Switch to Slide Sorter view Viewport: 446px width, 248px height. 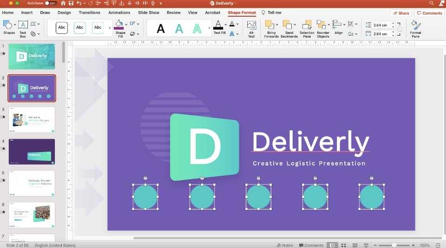point(343,245)
